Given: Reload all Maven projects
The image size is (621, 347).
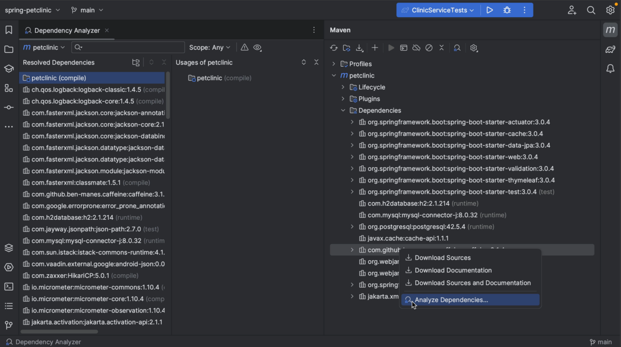Looking at the screenshot, I should coord(334,48).
